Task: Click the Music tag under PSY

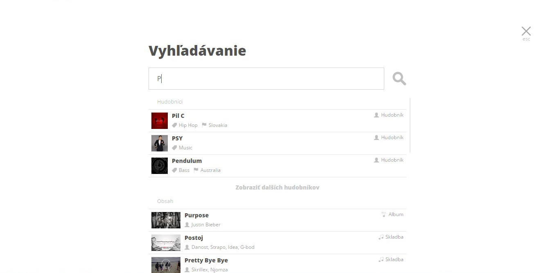Action: 182,148
